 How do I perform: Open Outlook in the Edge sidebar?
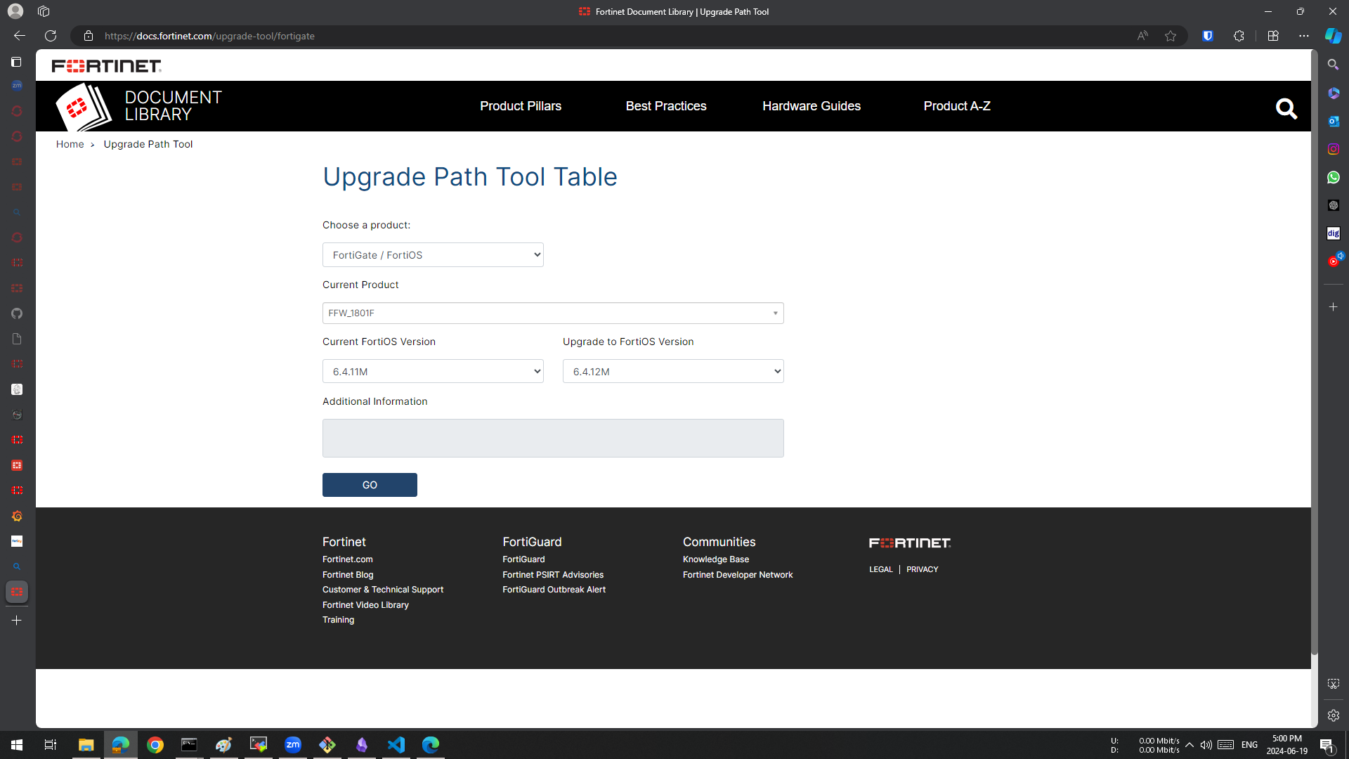coord(1333,121)
